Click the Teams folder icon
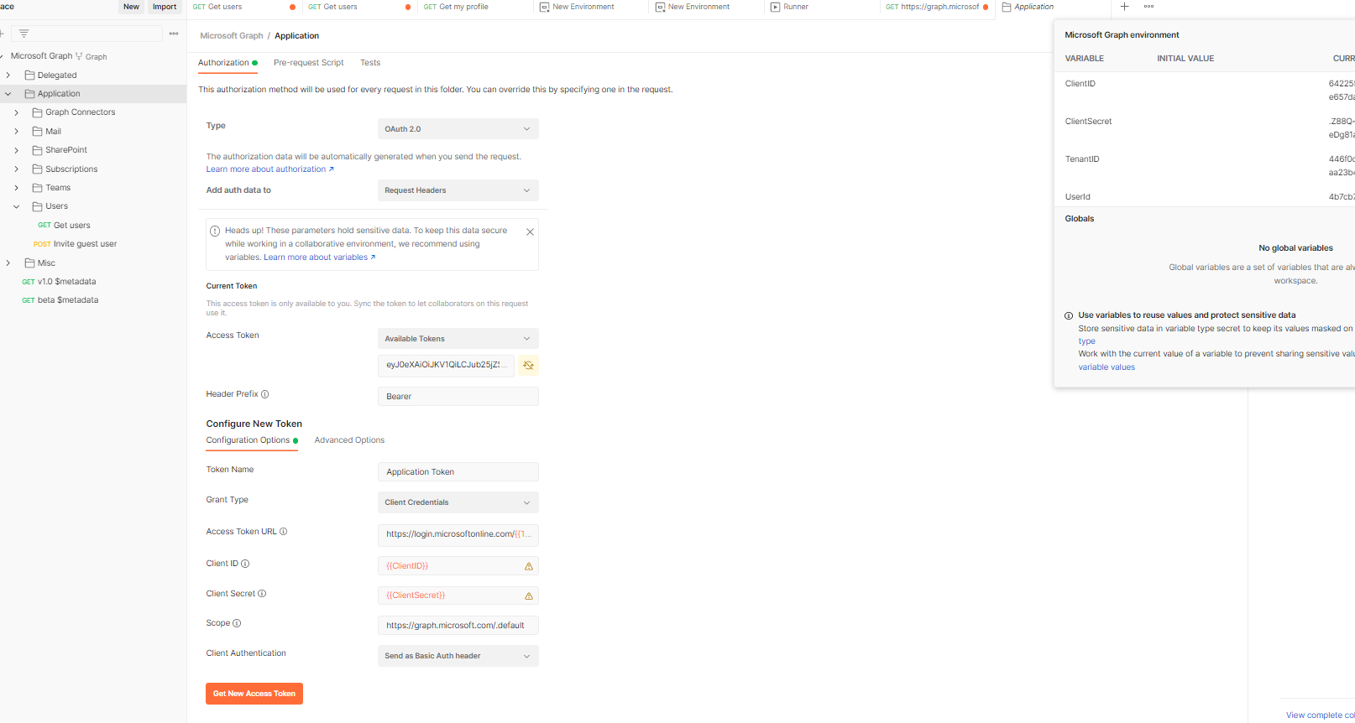The image size is (1355, 723). 37,188
